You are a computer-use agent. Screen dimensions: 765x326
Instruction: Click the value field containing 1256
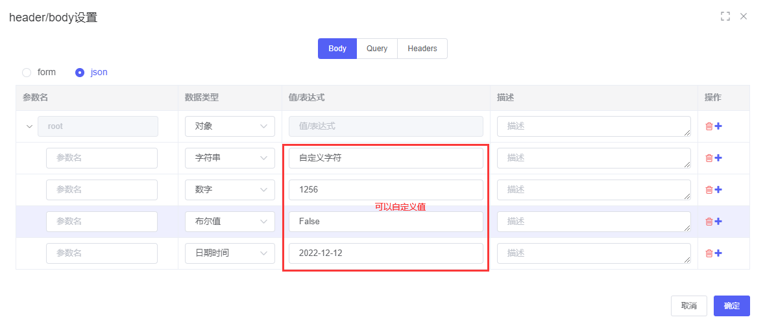(385, 190)
